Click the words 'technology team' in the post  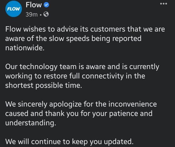tap(49, 67)
